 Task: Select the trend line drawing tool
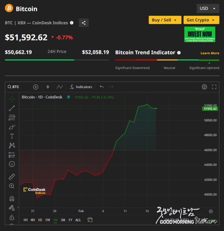click(12, 108)
